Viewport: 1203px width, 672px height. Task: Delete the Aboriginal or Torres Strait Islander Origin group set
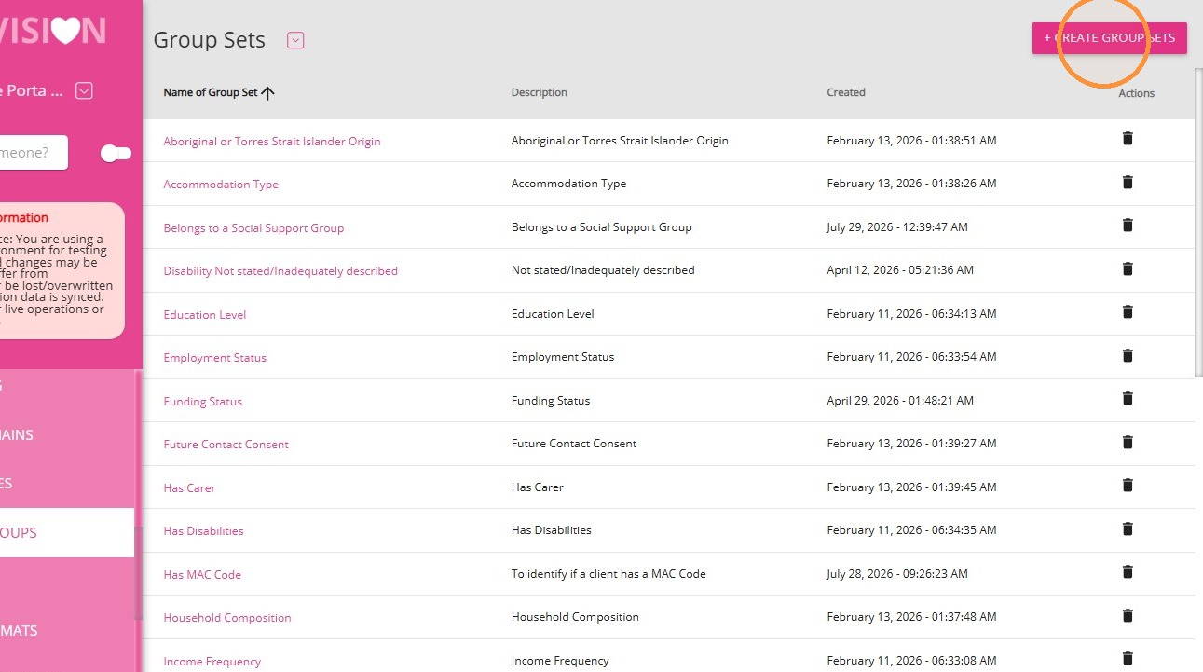(1128, 139)
